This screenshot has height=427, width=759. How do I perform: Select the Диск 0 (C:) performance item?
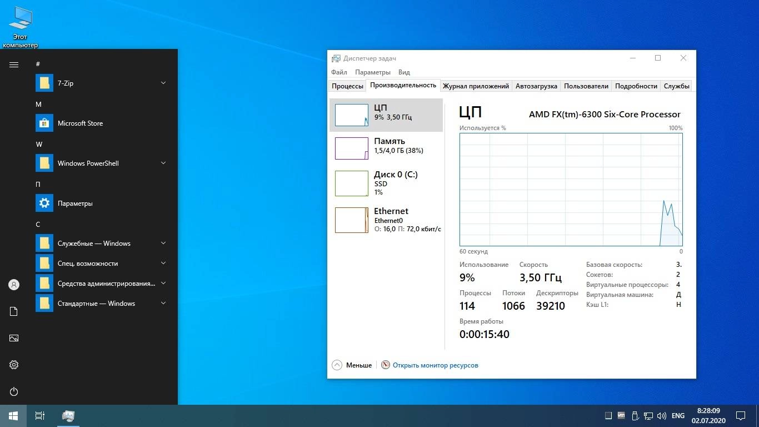pyautogui.click(x=386, y=183)
